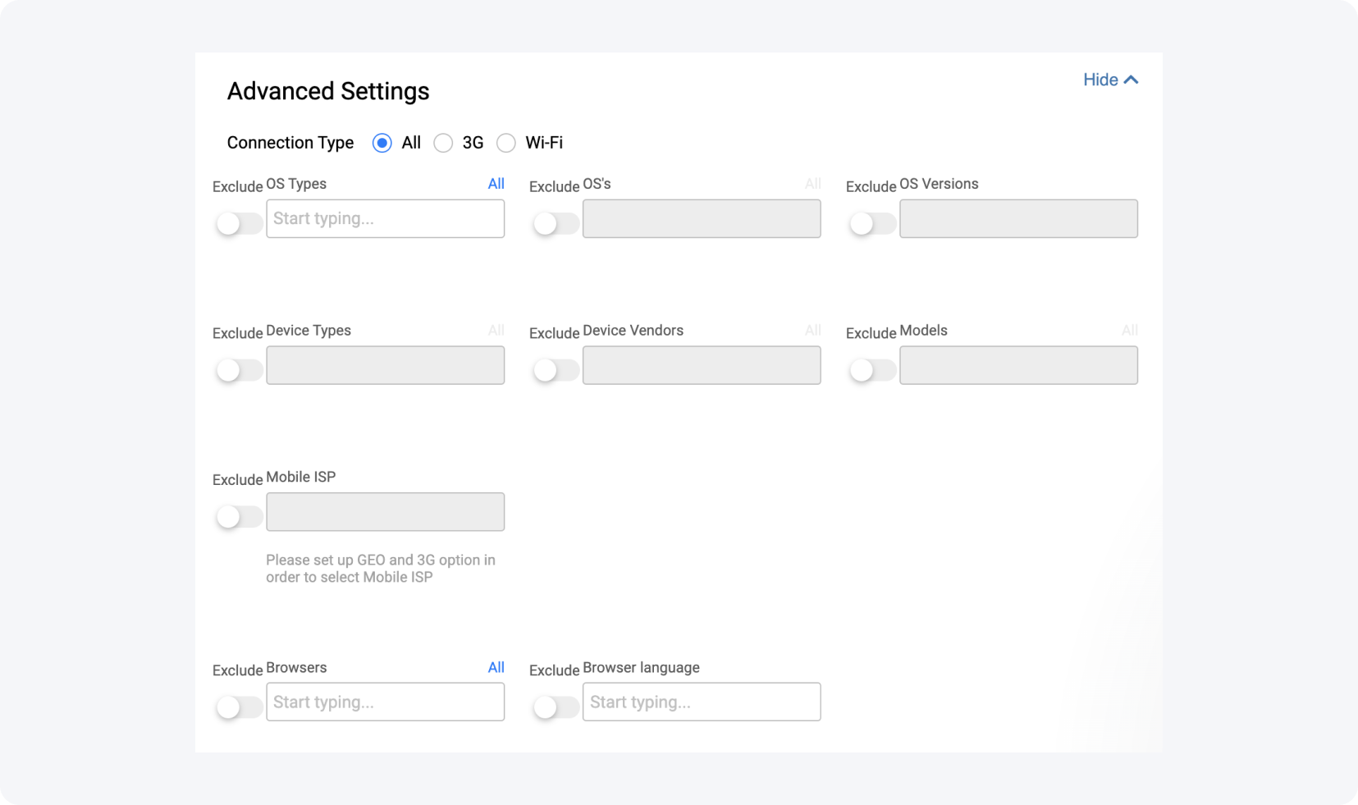Click the Browser language input field
Image resolution: width=1358 pixels, height=805 pixels.
pos(702,702)
